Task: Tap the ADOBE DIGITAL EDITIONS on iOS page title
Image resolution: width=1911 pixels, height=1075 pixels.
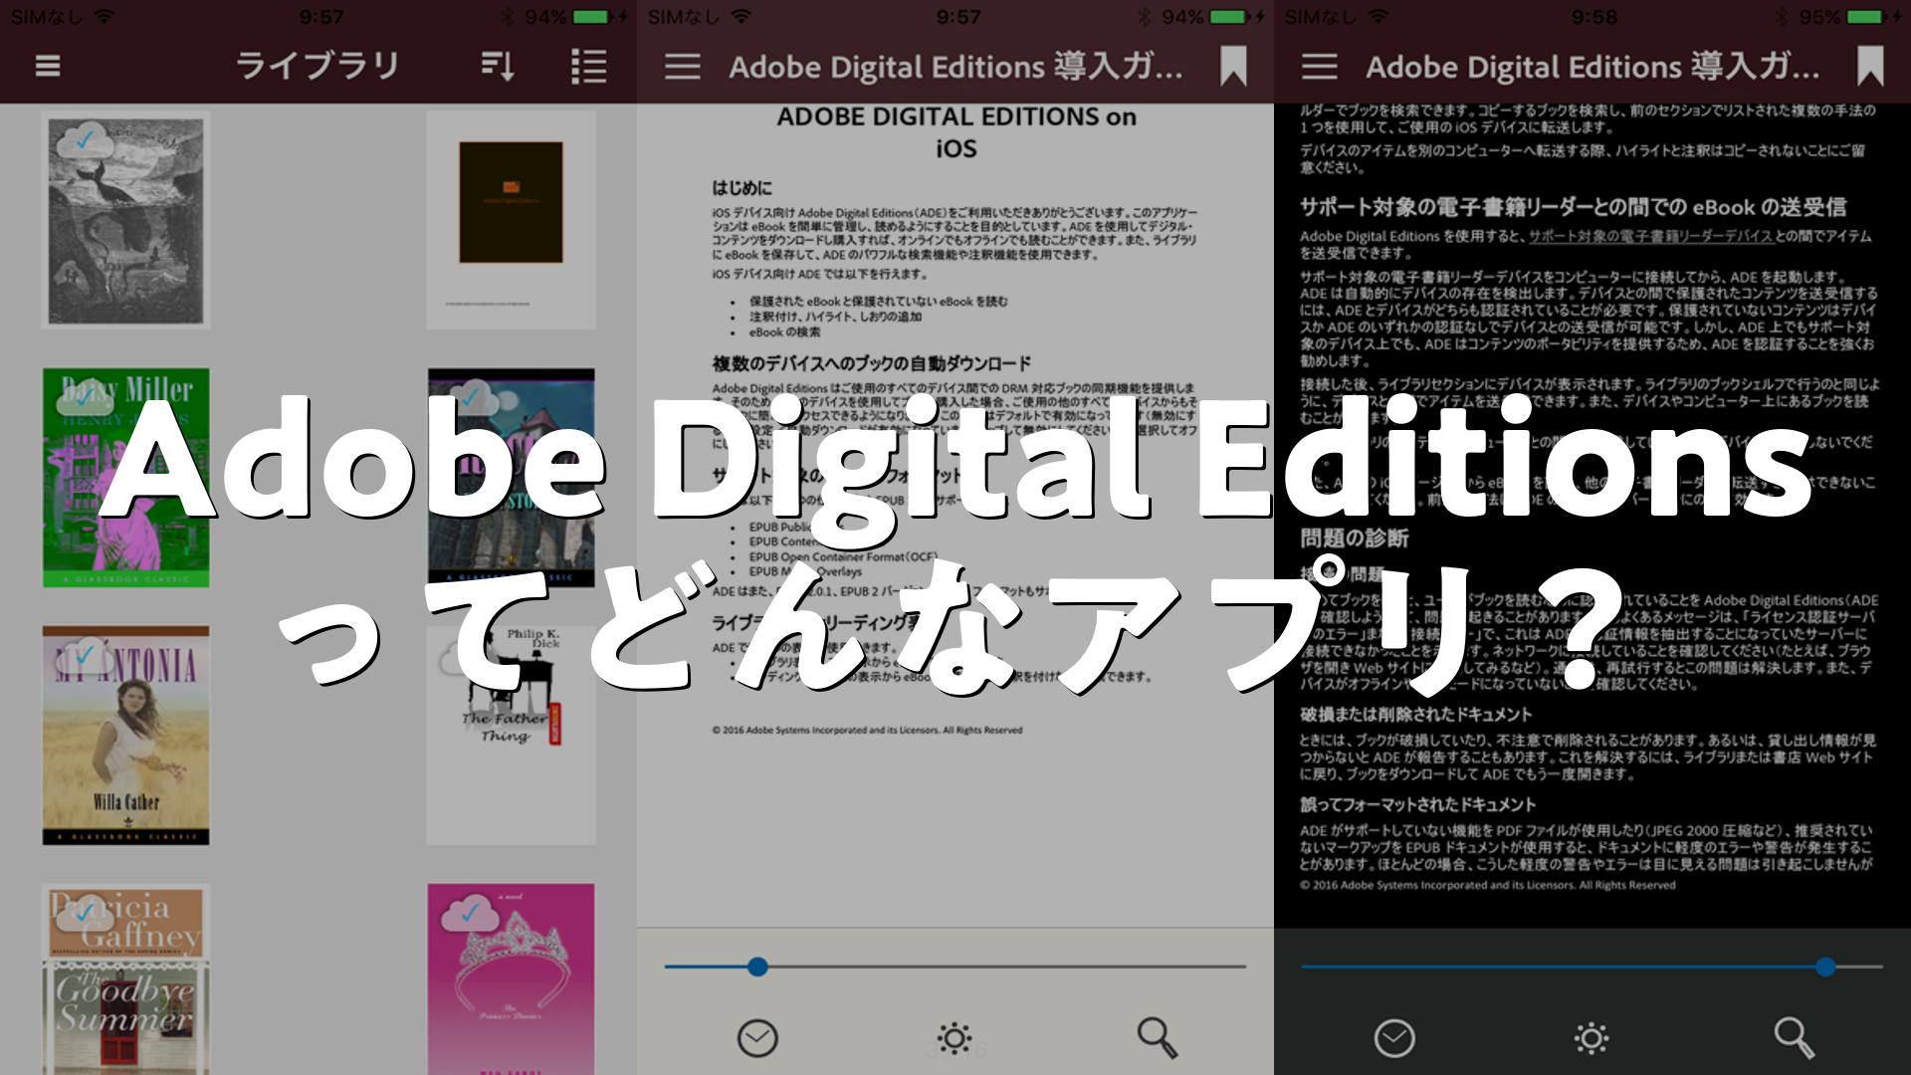Action: coord(955,132)
